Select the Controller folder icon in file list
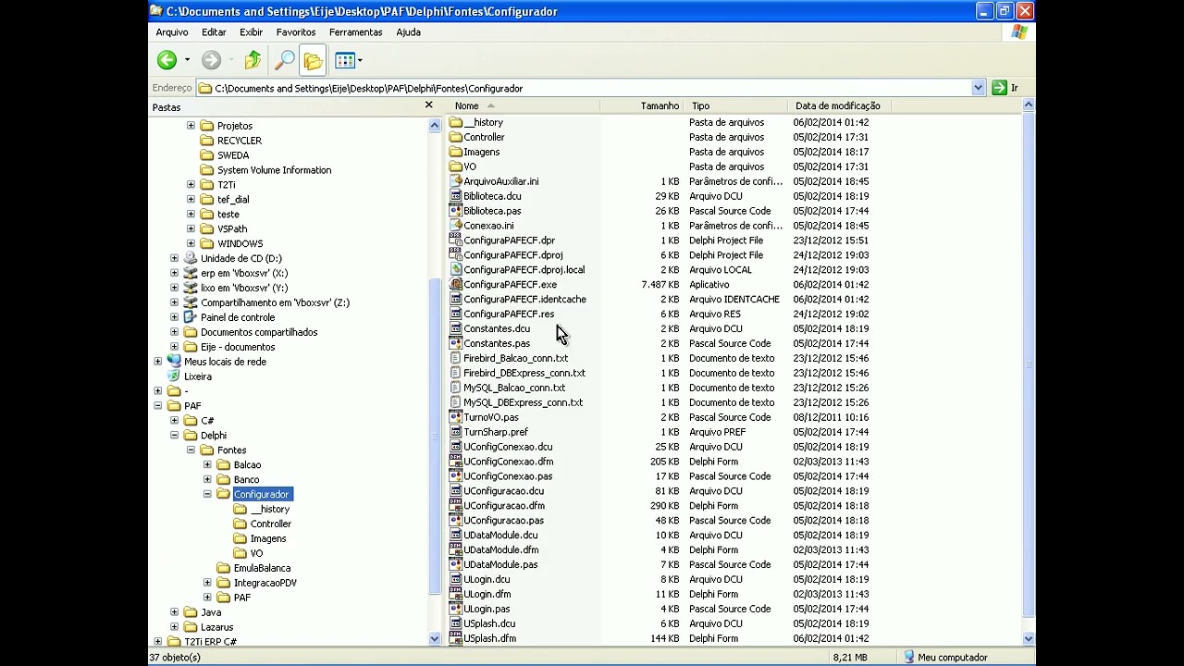 (x=455, y=137)
